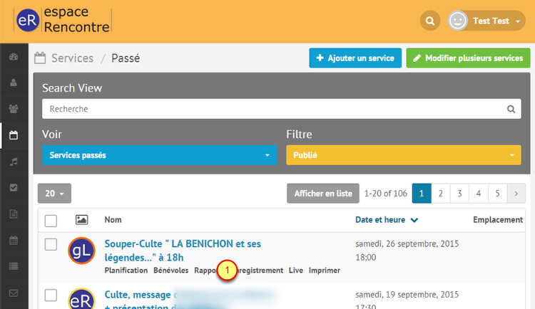
Task: Open the dashboard gauge icon in the sidebar
Action: (x=14, y=57)
